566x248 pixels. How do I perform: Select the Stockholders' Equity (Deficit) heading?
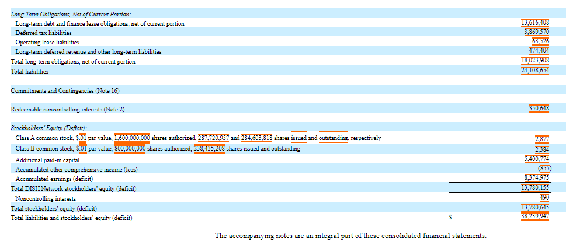(x=49, y=128)
